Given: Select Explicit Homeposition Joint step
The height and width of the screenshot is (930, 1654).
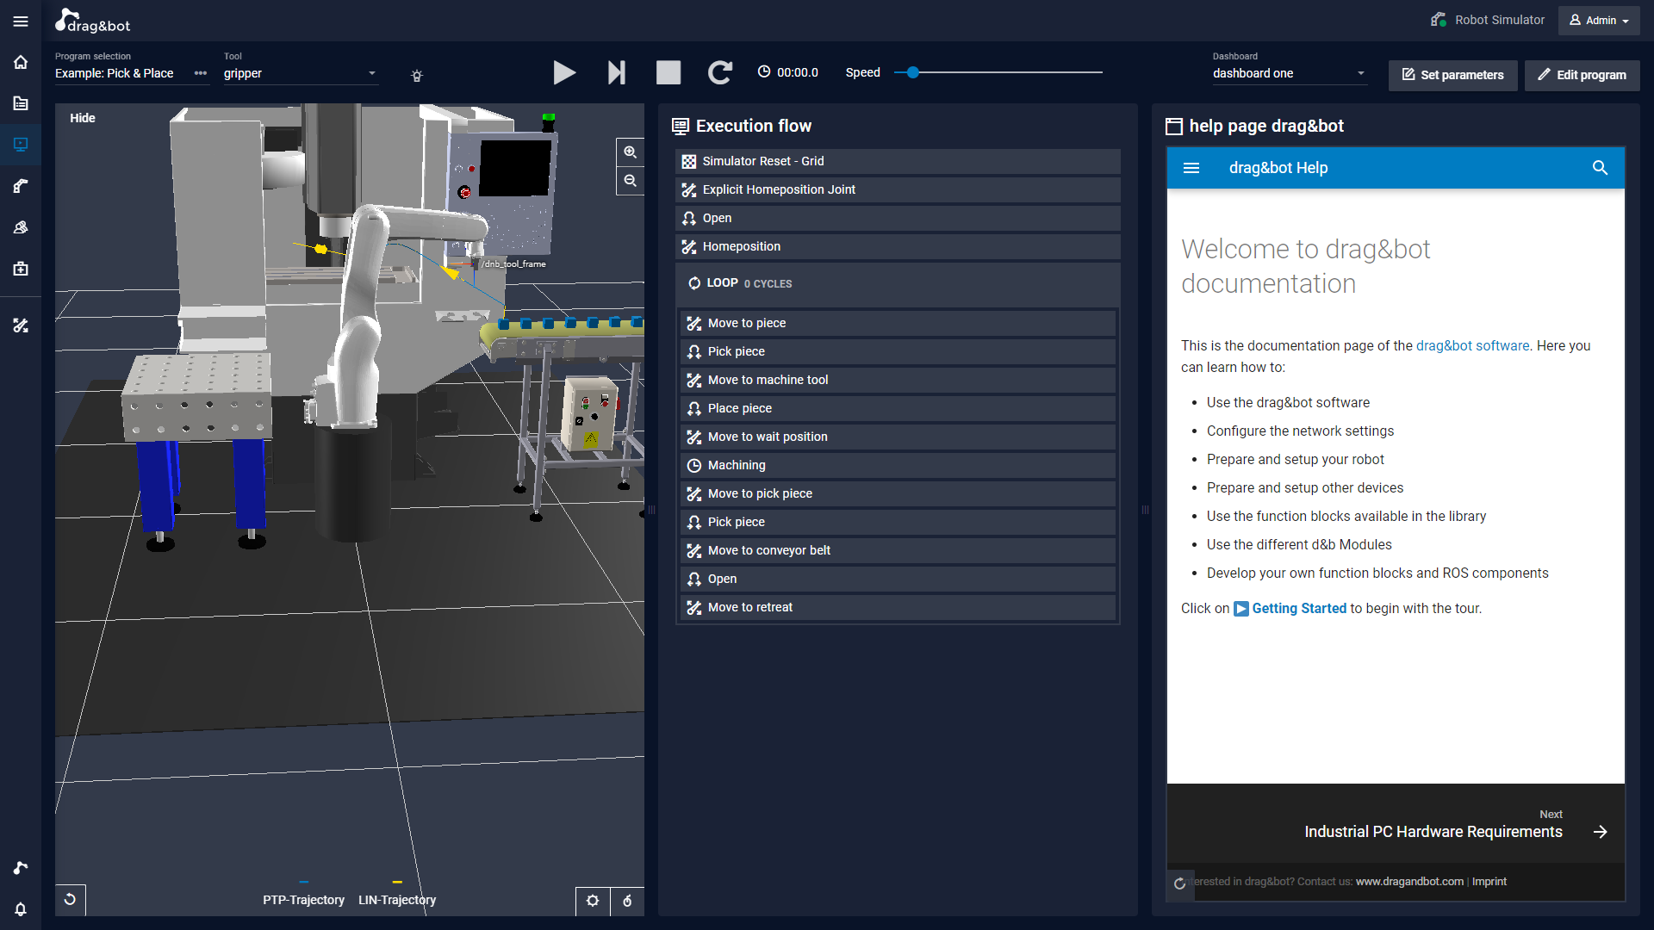Looking at the screenshot, I should click(x=898, y=189).
